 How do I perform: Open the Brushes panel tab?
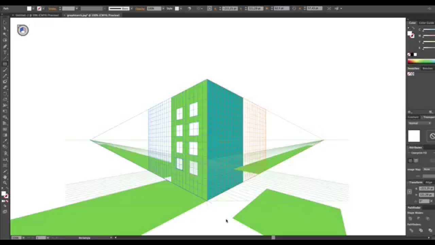coord(427,68)
